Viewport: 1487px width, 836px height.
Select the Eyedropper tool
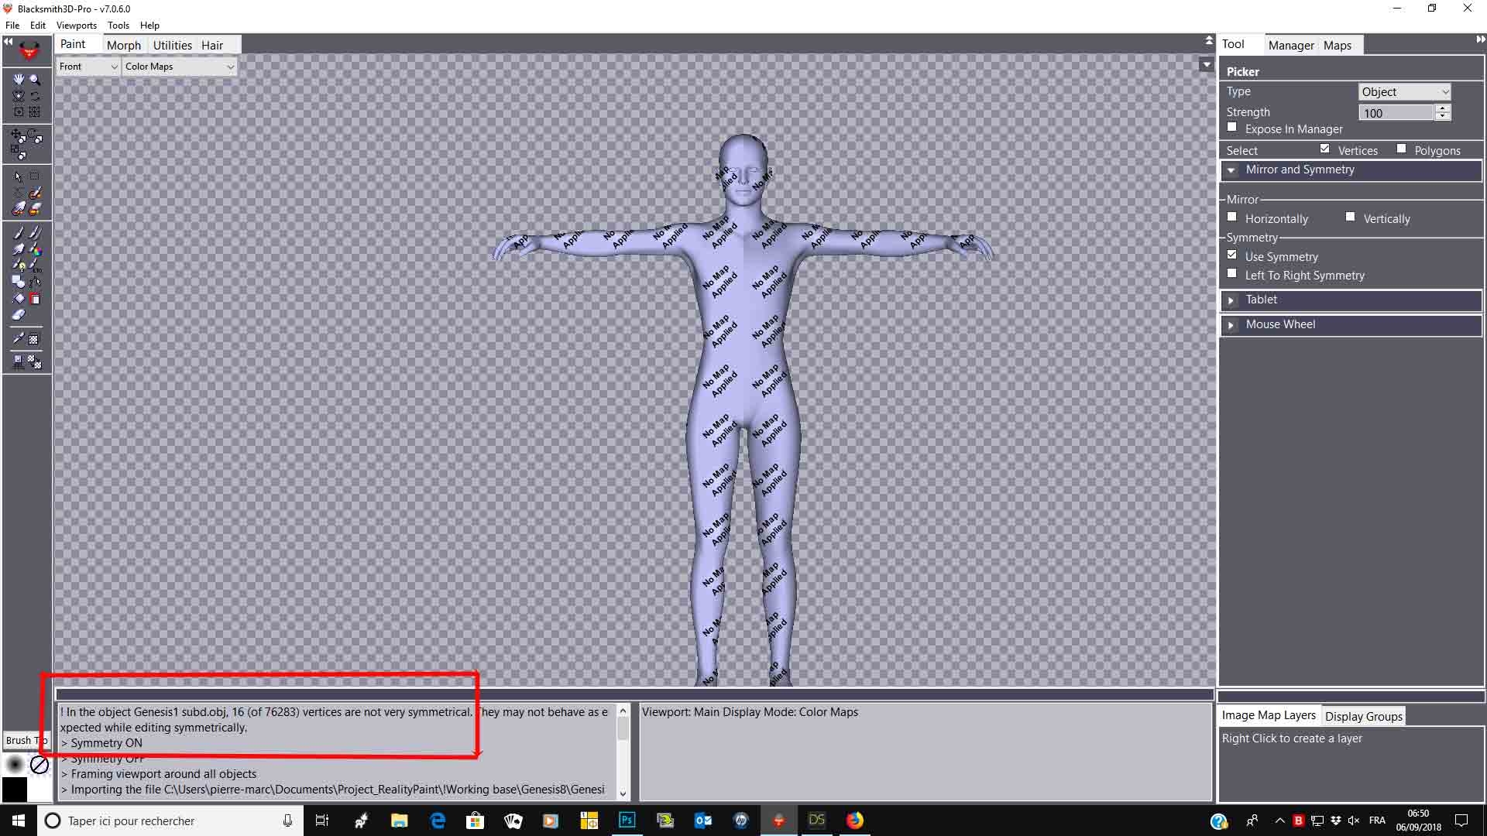click(x=19, y=339)
